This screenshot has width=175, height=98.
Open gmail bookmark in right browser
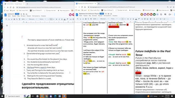click(x=84, y=10)
